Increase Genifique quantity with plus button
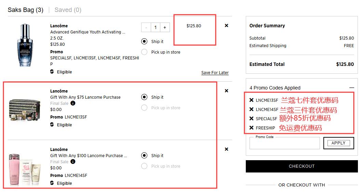The height and width of the screenshot is (194, 361). point(165,27)
